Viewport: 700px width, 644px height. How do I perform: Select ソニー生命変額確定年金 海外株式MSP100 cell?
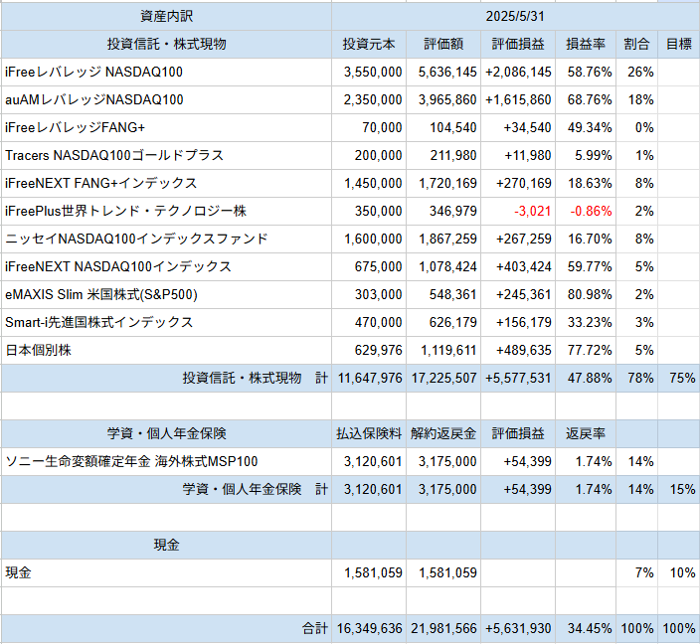pos(166,461)
